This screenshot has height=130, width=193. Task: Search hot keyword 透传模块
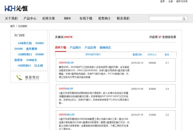pos(32,49)
